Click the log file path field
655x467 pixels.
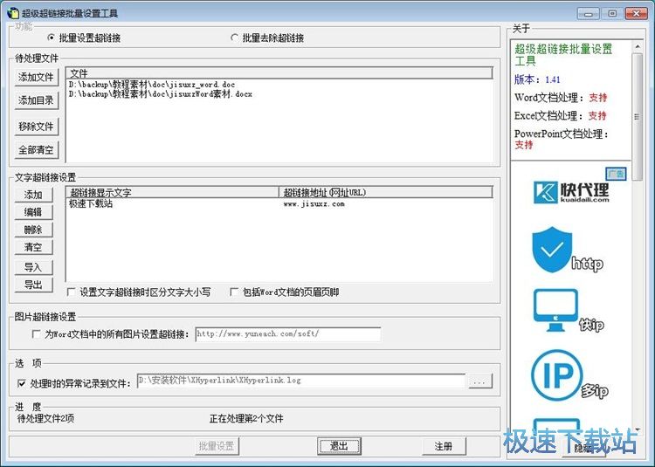pos(301,381)
